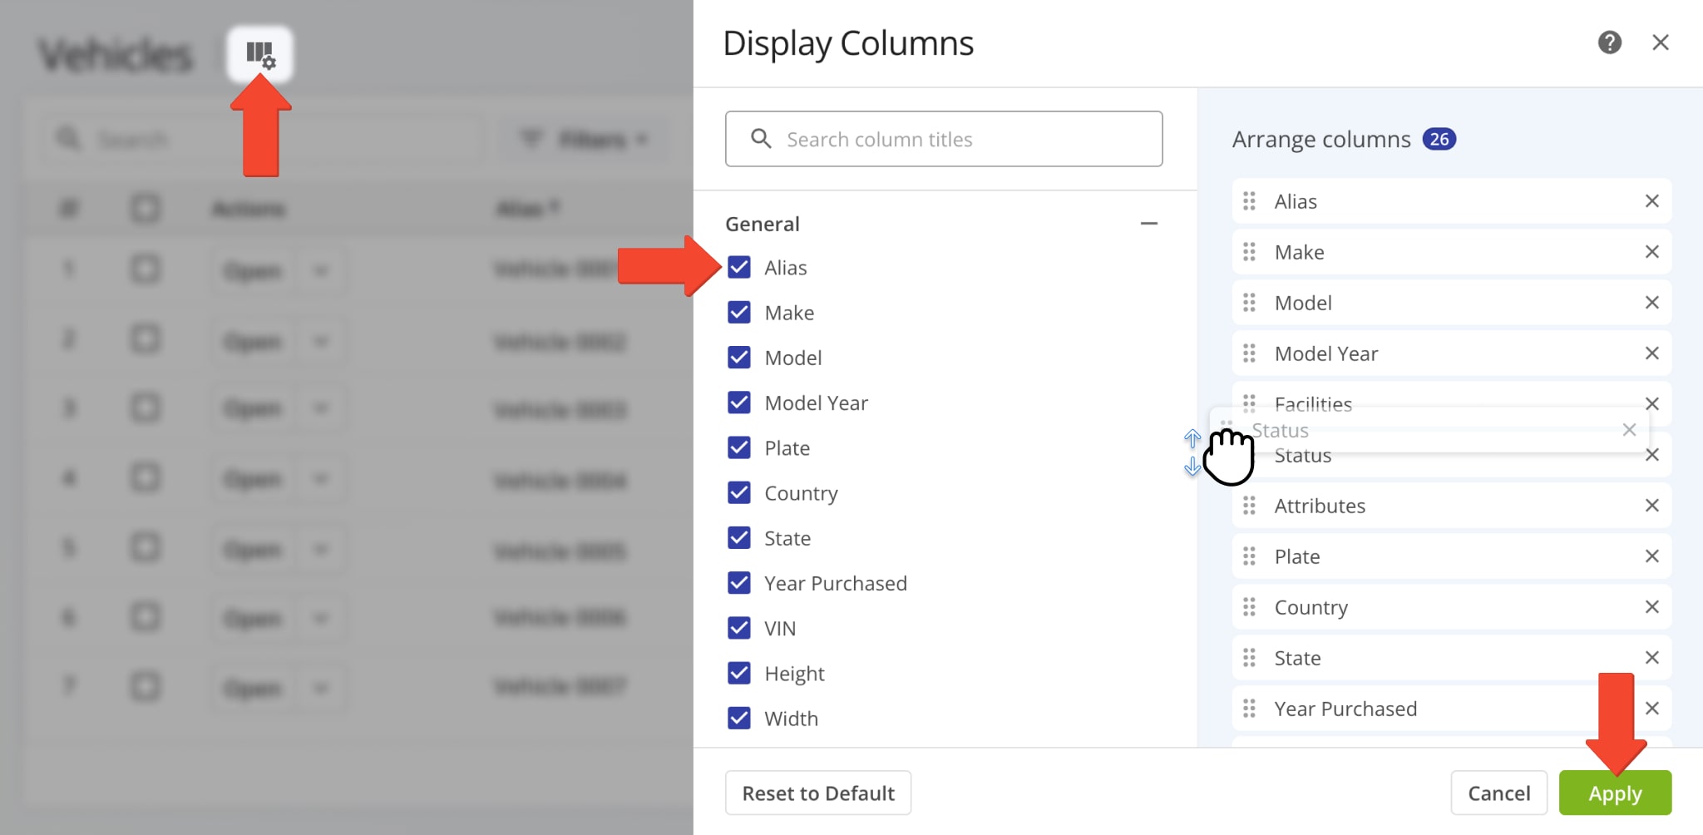Click the Country row label in arranged list

click(x=1311, y=607)
